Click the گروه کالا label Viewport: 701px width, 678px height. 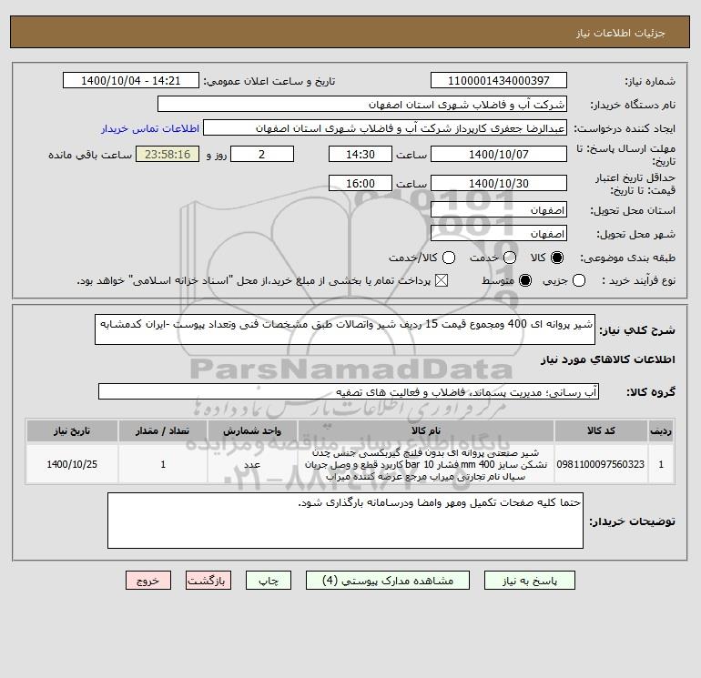(x=651, y=392)
